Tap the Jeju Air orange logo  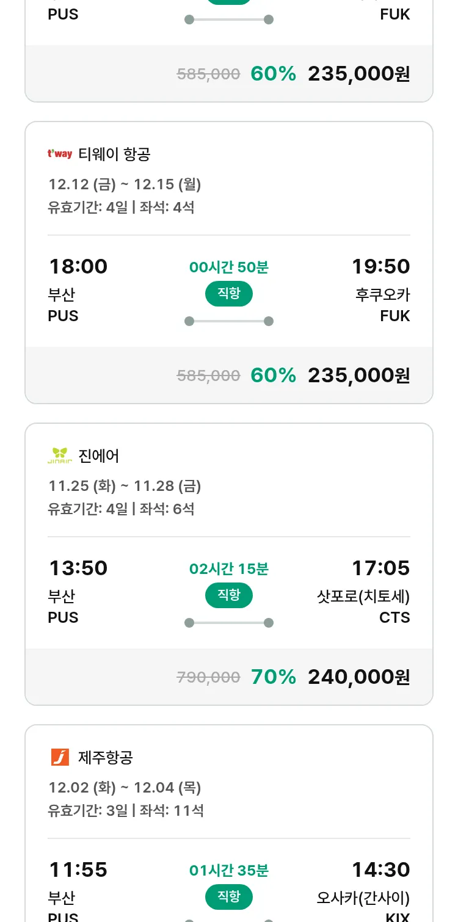pyautogui.click(x=60, y=757)
